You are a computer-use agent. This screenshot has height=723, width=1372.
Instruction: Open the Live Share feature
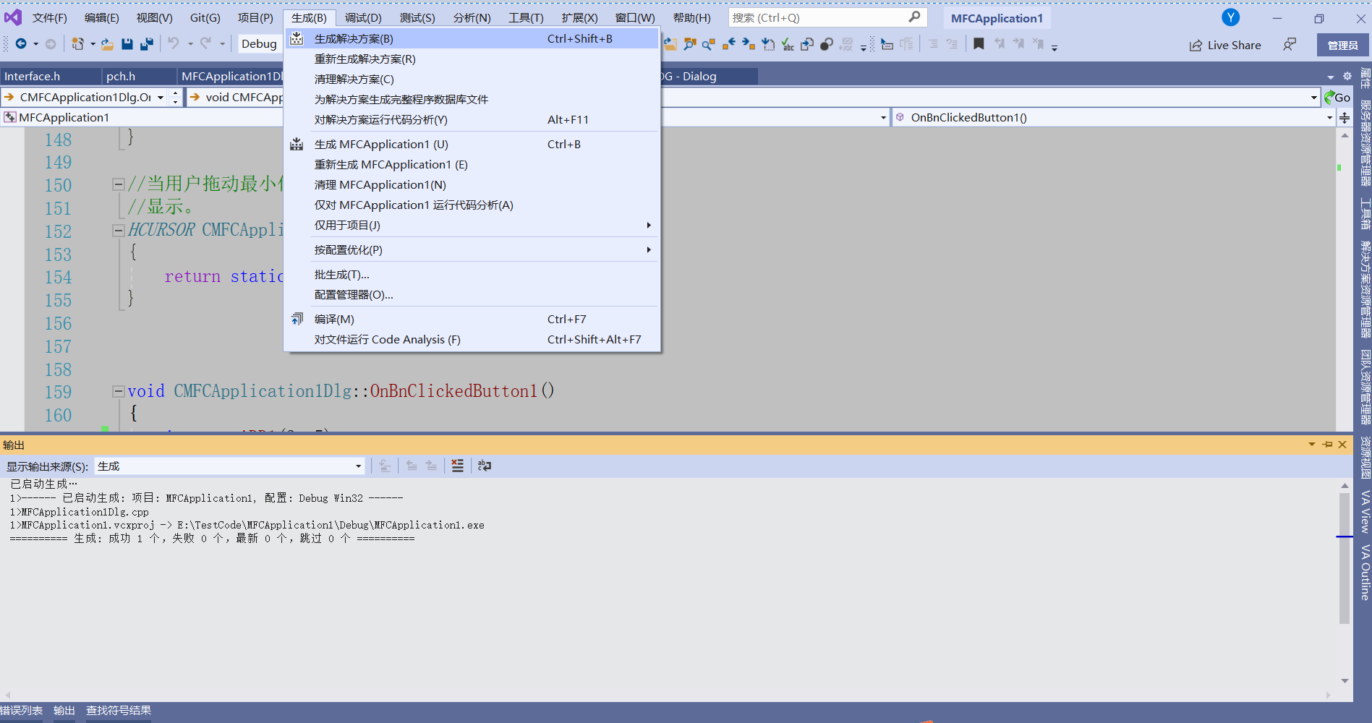pos(1225,45)
